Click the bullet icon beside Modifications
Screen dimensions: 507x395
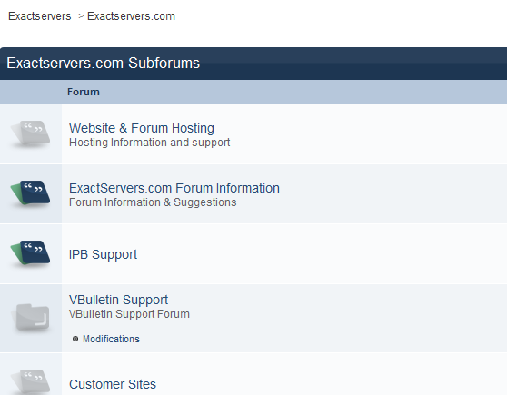click(75, 339)
